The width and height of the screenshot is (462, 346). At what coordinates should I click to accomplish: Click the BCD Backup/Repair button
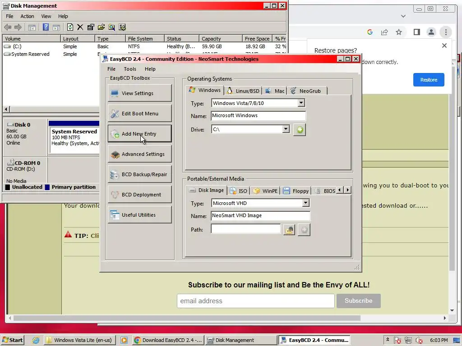(x=140, y=174)
